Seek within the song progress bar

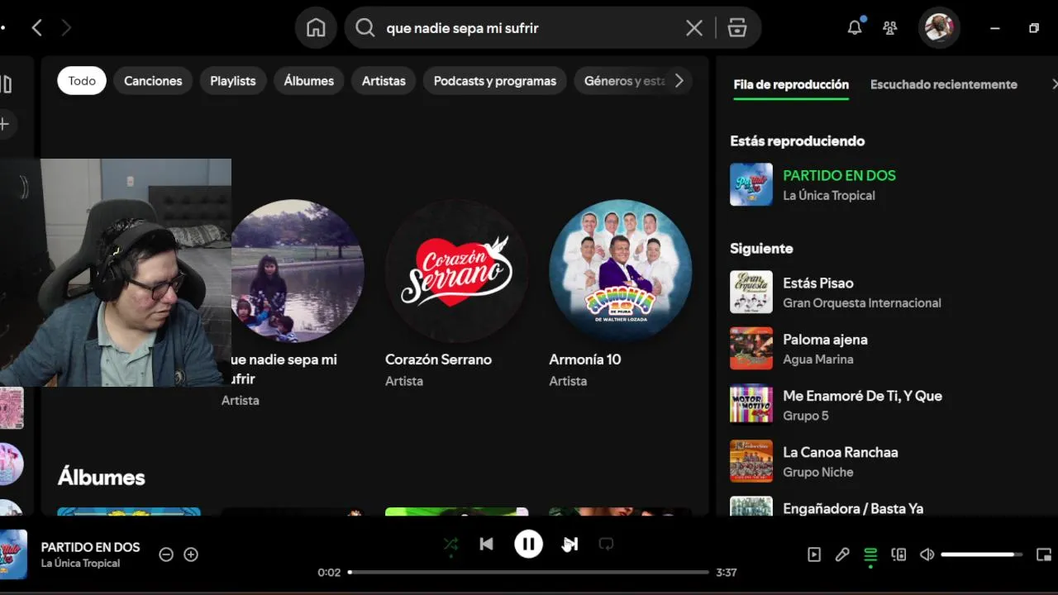click(529, 572)
